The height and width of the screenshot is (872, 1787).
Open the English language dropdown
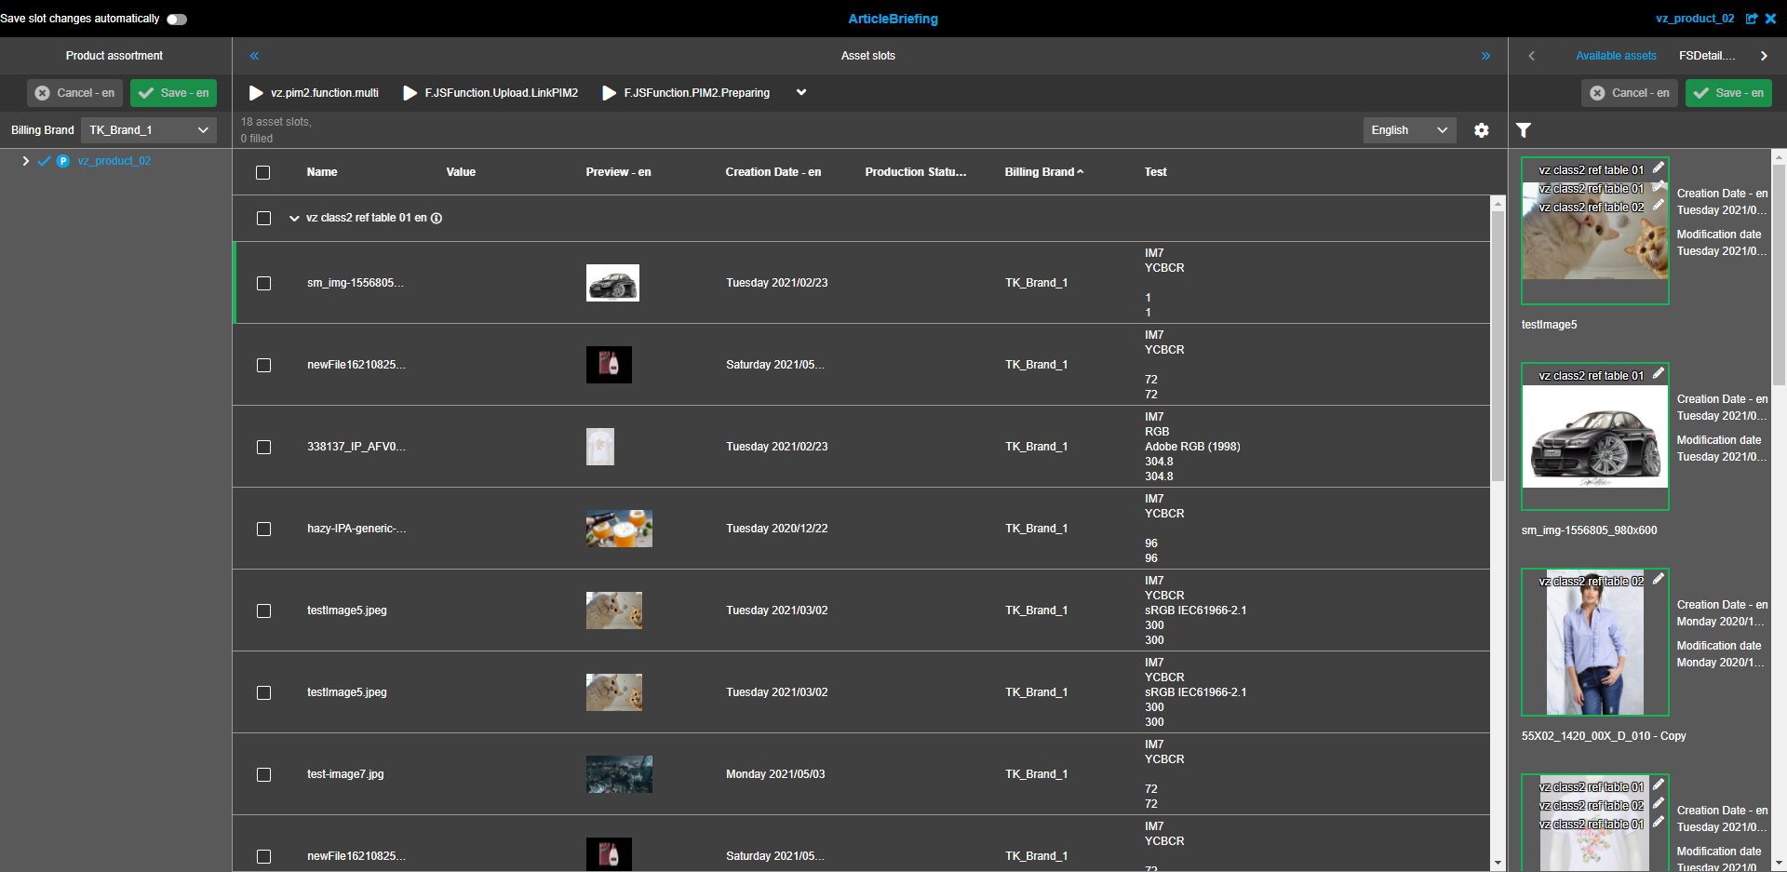[x=1408, y=130]
